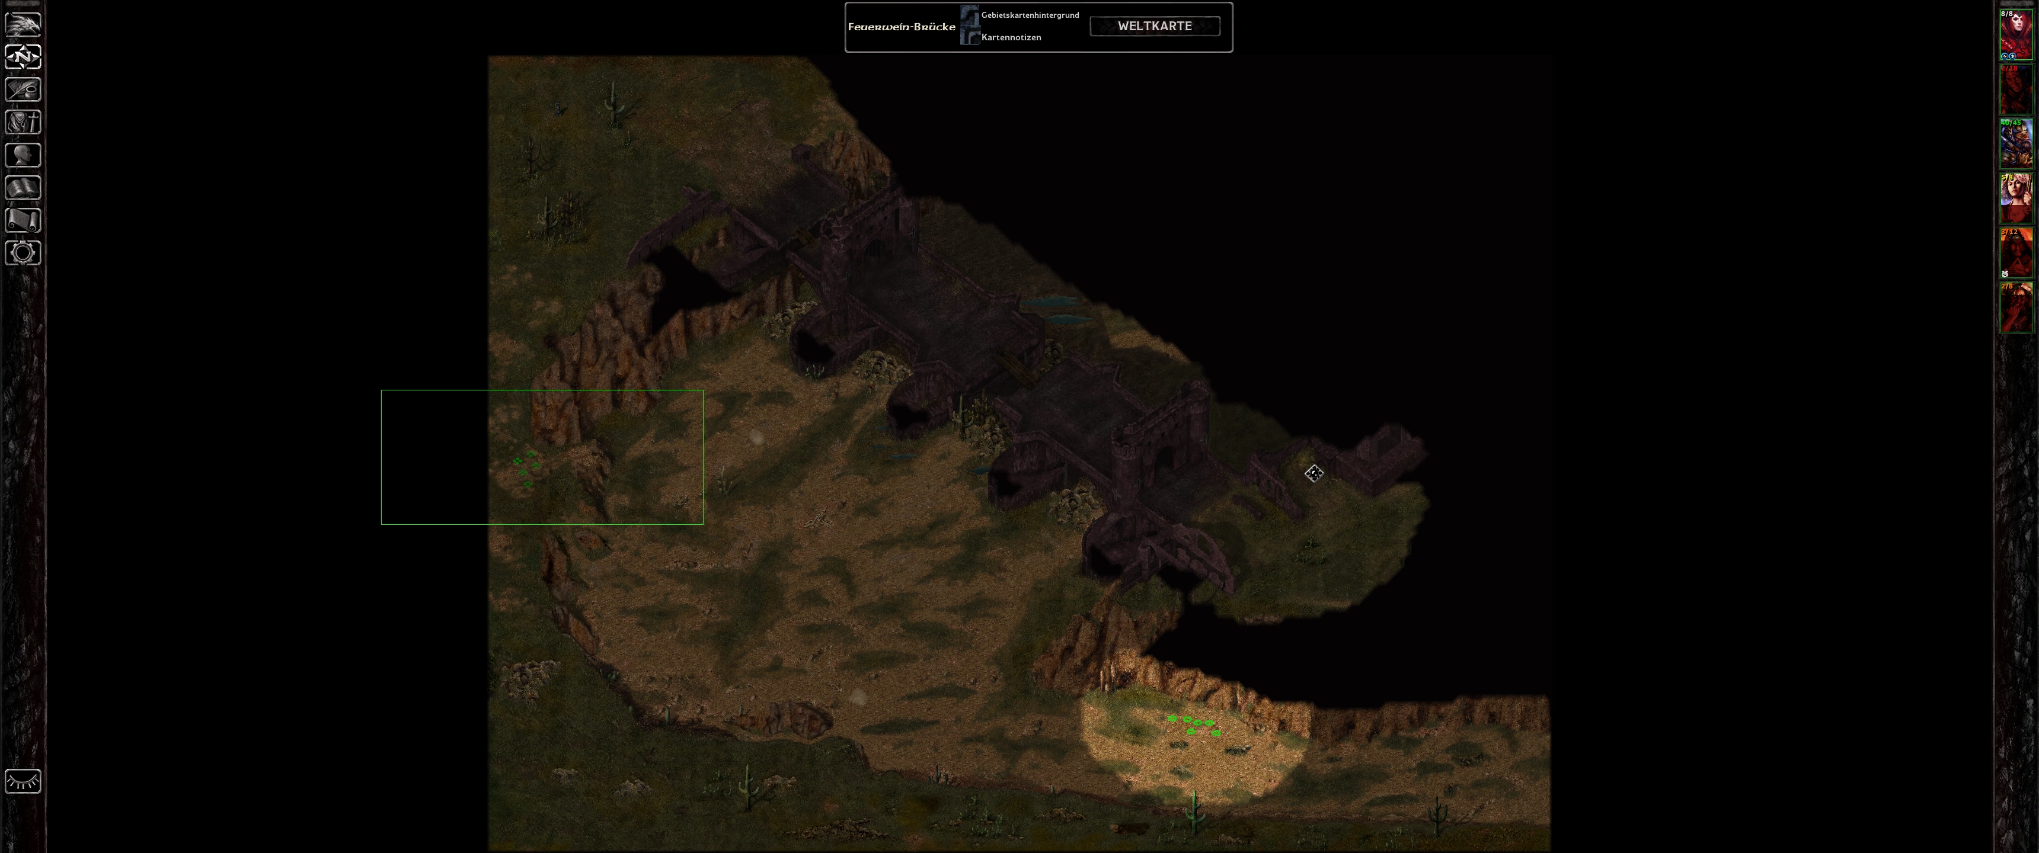
Task: Toggle Gebietskartenhintergrund checkbox
Action: 970,15
